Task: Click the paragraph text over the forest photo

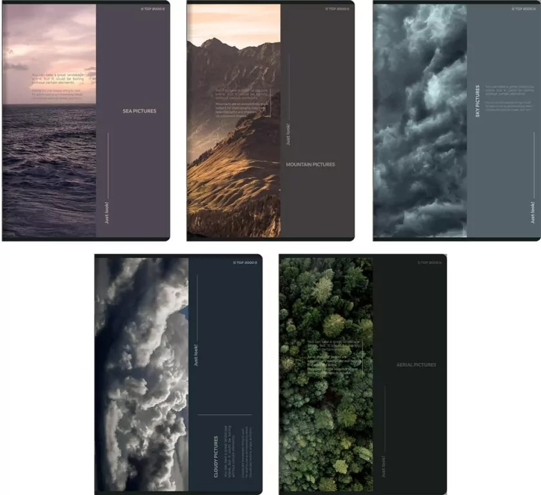Action: 334,355
